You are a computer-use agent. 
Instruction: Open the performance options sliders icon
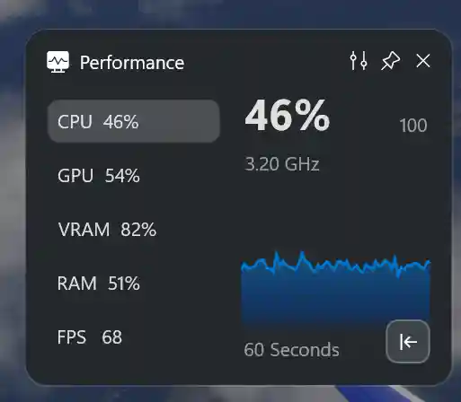coord(359,61)
